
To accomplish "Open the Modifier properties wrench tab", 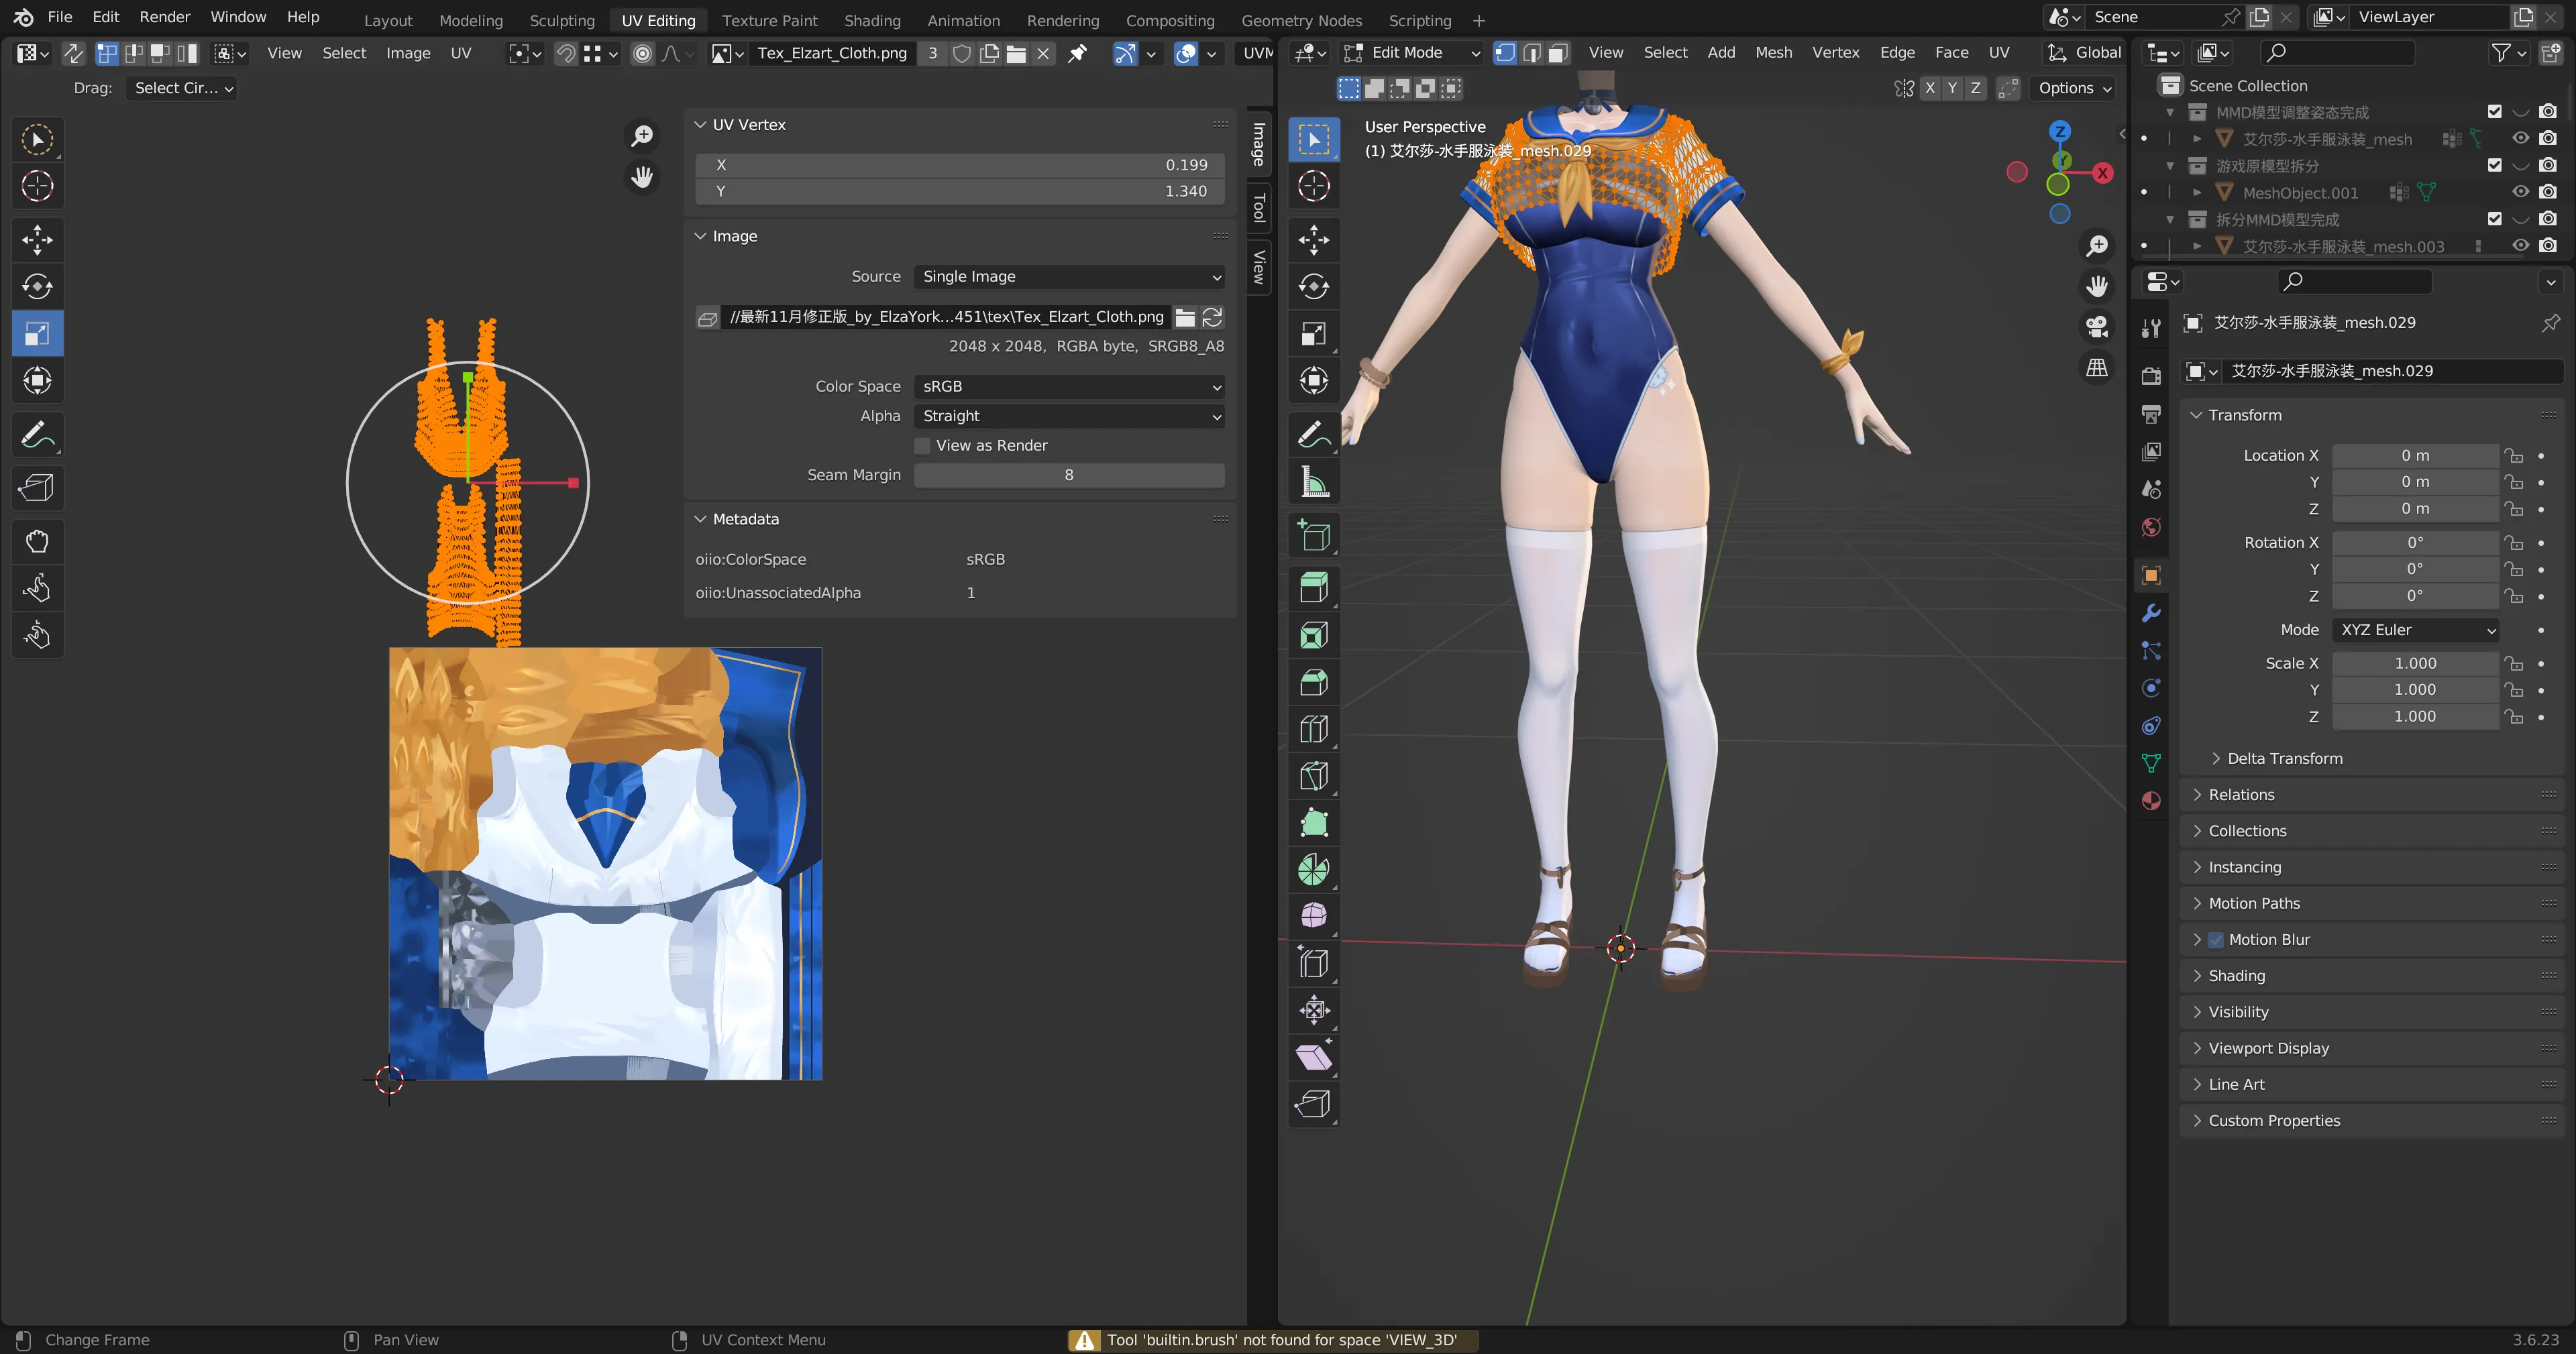I will pos(2151,613).
